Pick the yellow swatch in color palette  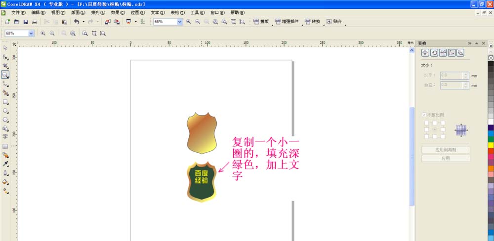[491, 145]
